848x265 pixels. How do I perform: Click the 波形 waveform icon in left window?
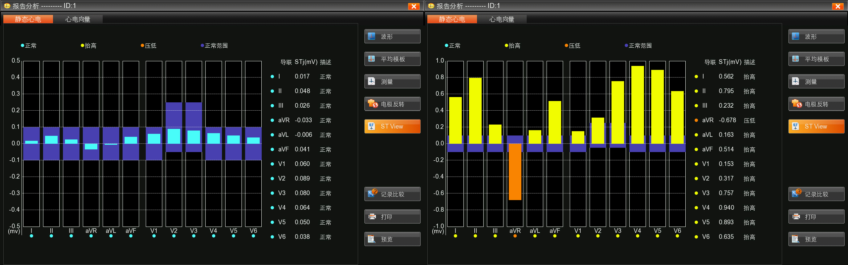pos(372,36)
